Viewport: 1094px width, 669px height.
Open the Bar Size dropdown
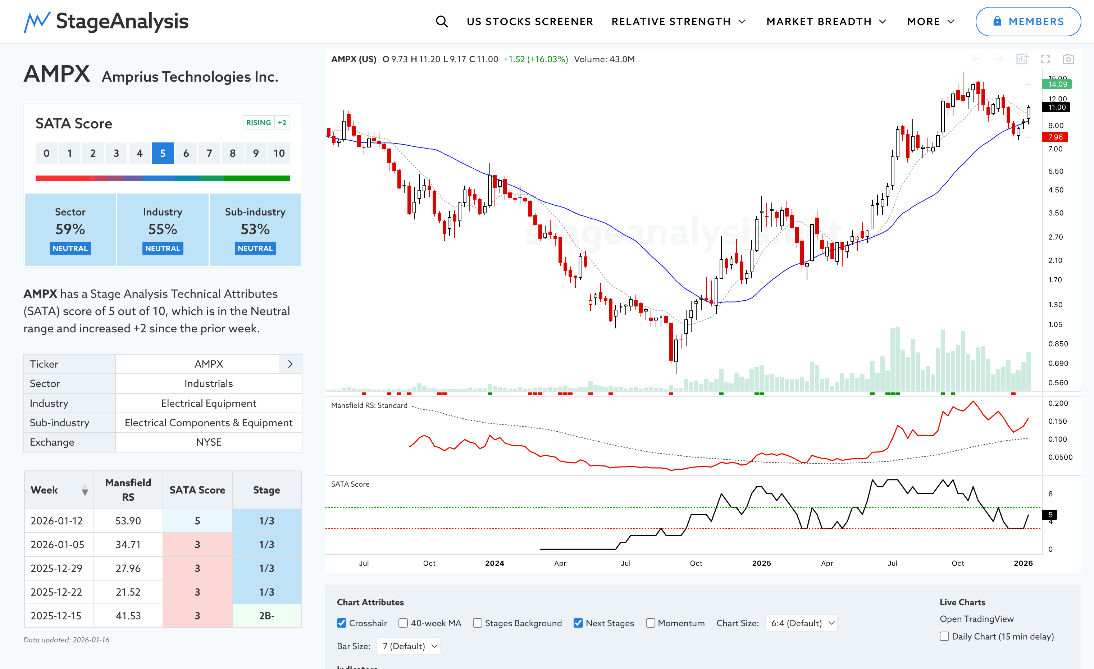point(409,646)
